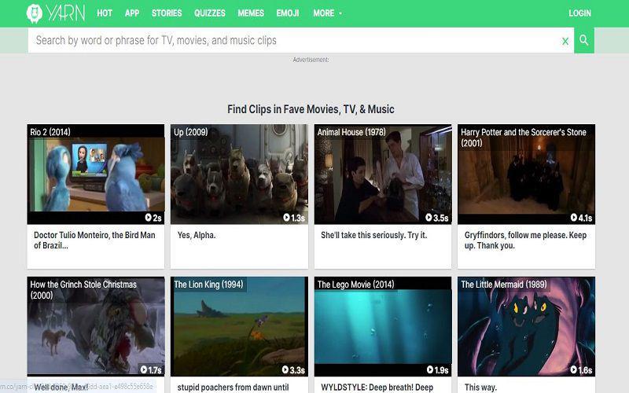Screen dimensions: 629x393
Task: Open the MEMES section
Action: 251,13
